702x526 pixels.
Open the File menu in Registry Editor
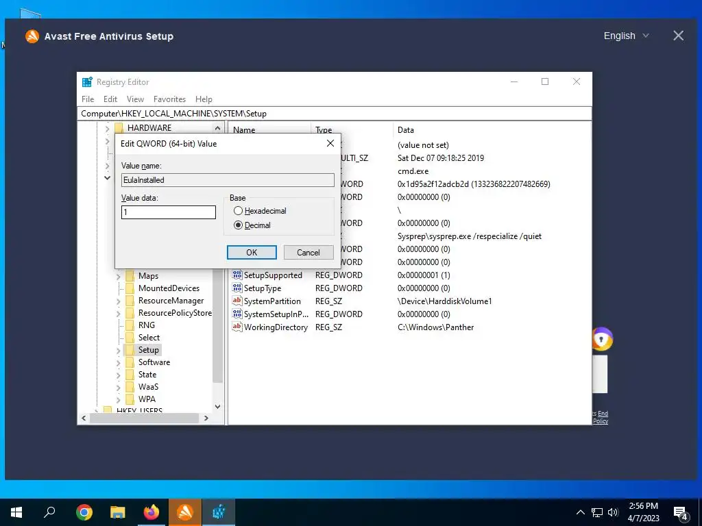[88, 99]
